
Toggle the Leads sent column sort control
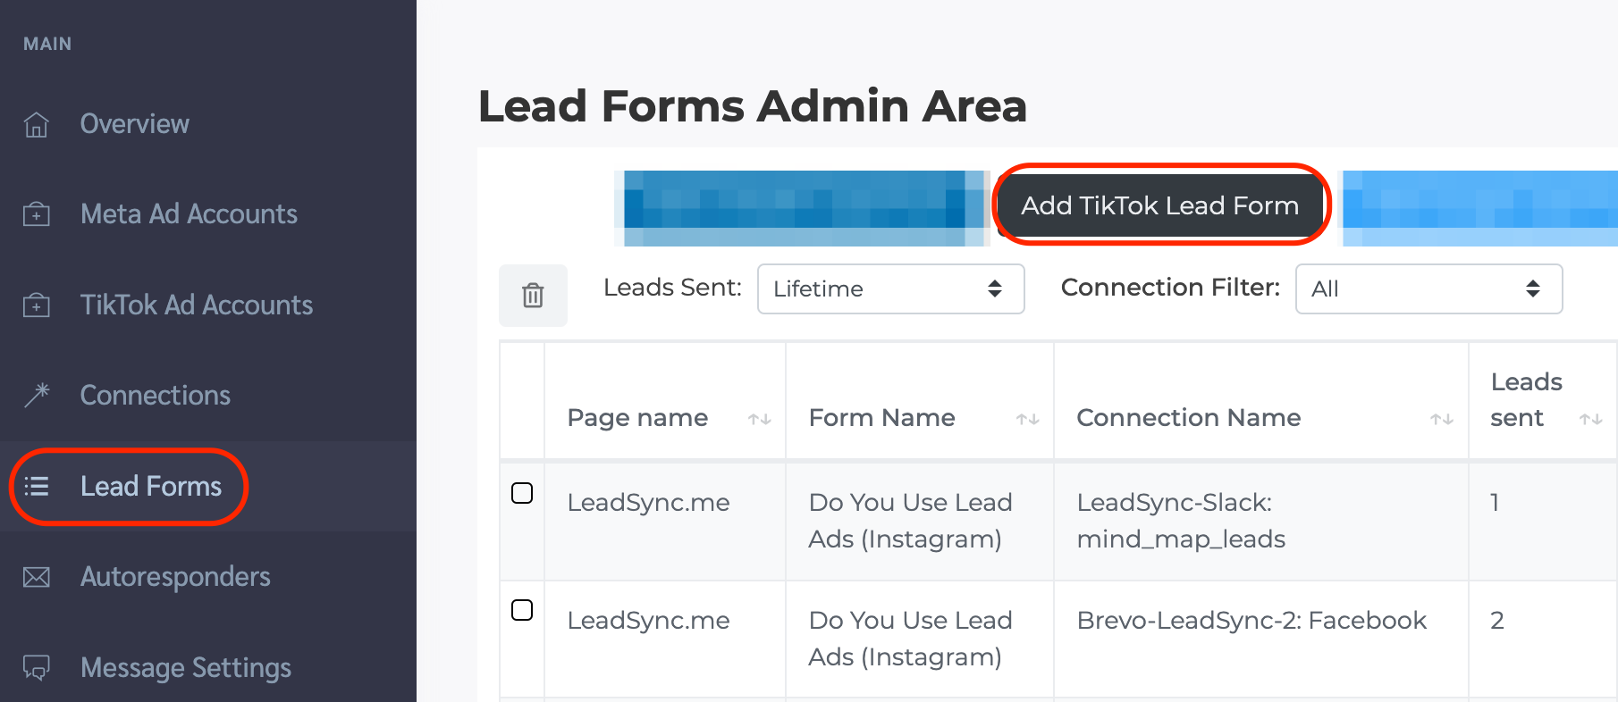tap(1589, 417)
